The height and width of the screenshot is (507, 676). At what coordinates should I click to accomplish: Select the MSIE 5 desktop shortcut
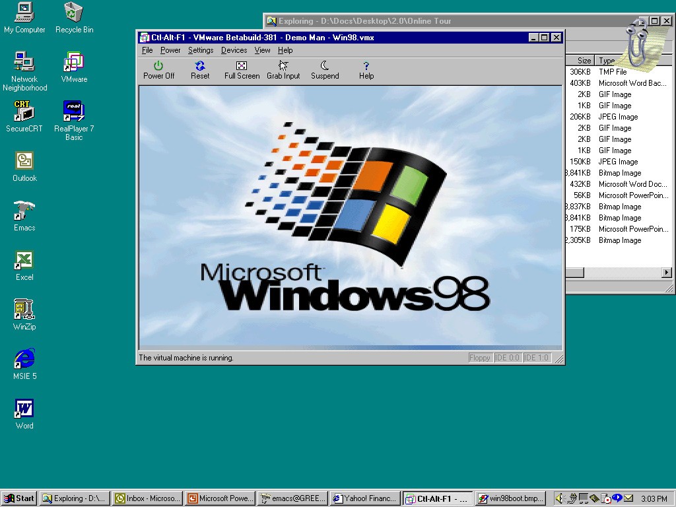tap(24, 364)
